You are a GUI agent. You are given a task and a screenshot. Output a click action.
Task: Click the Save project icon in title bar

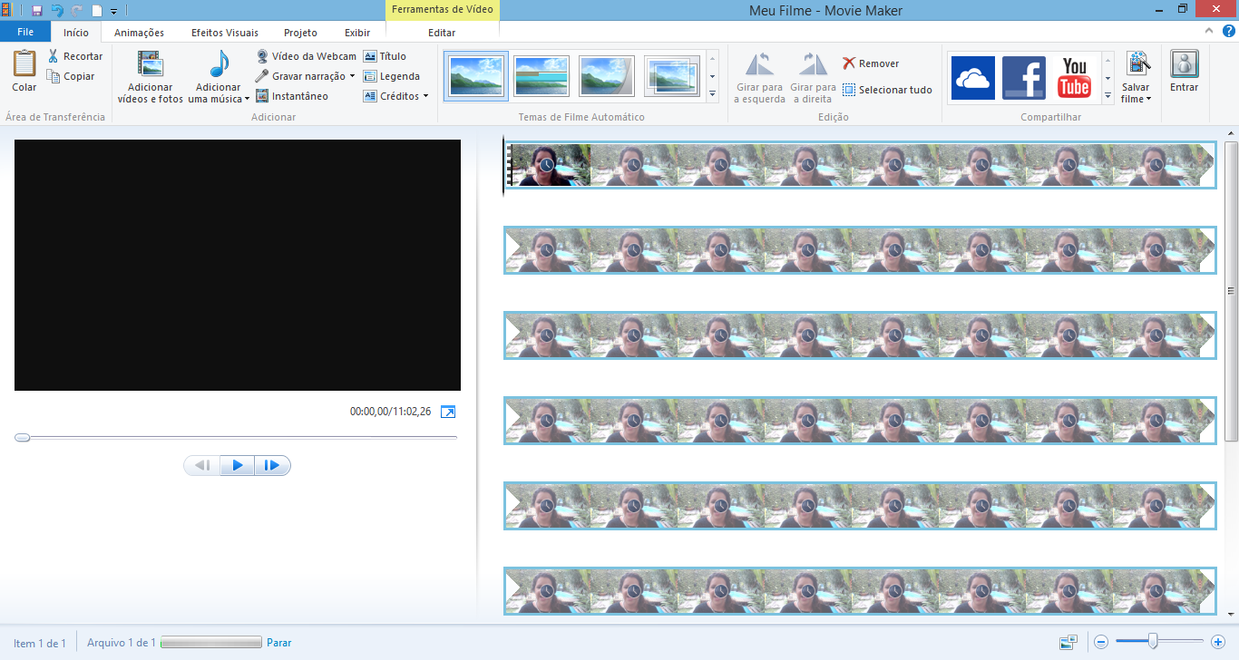(37, 11)
